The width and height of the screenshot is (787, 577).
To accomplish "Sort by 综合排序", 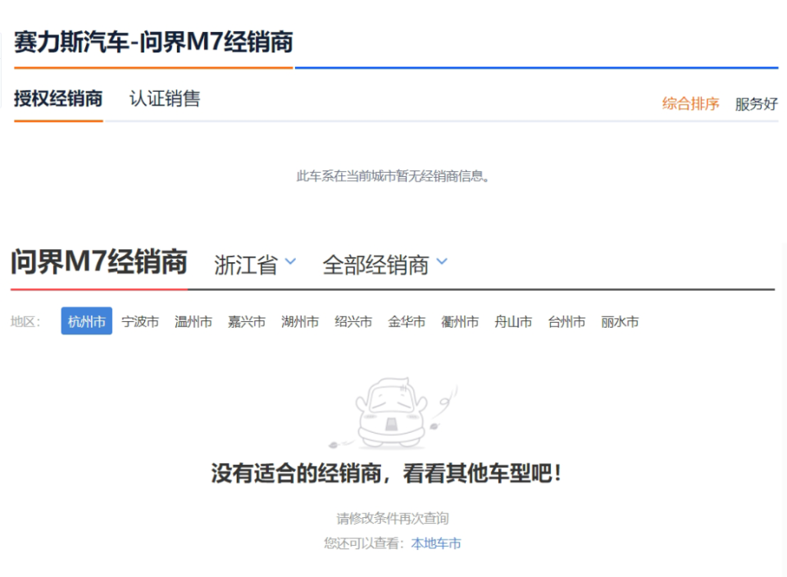I will (x=690, y=104).
